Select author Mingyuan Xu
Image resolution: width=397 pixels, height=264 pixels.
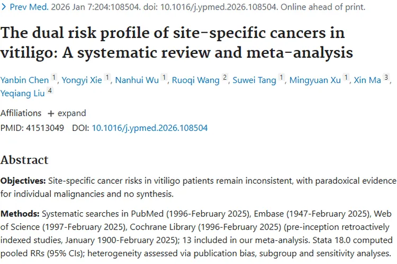point(316,80)
